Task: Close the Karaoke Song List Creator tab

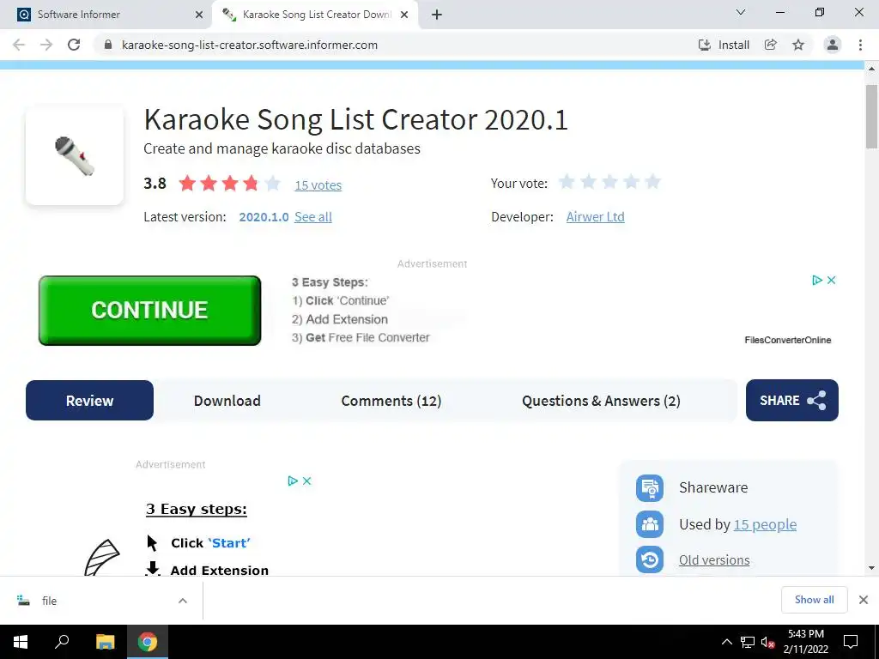Action: tap(404, 15)
